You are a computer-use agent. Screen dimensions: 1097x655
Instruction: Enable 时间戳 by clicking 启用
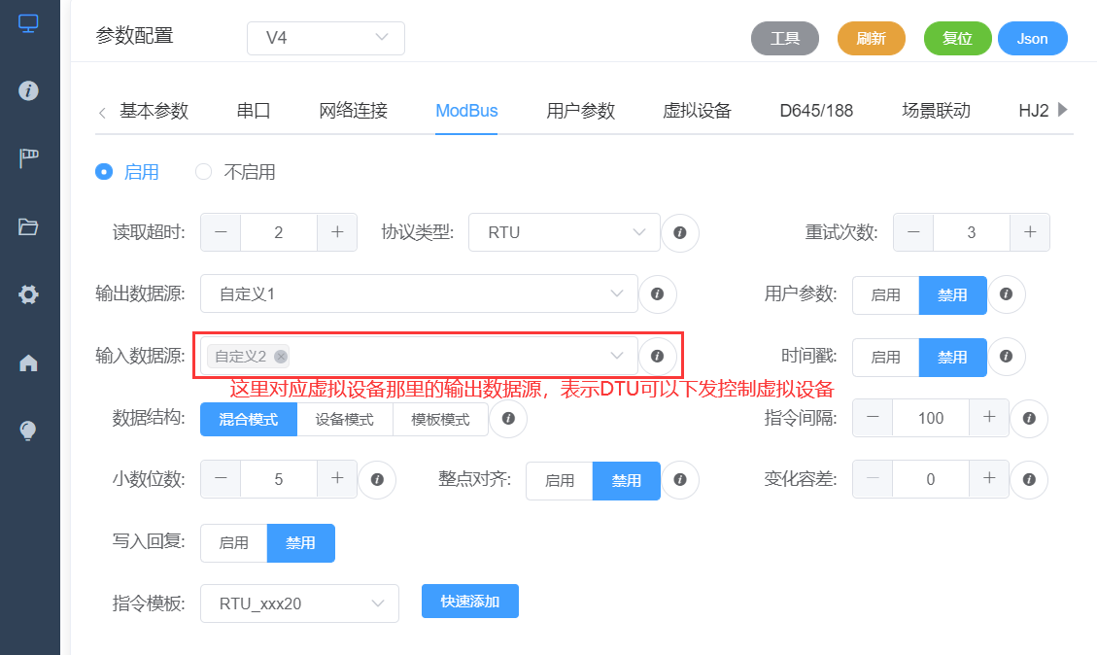[885, 357]
